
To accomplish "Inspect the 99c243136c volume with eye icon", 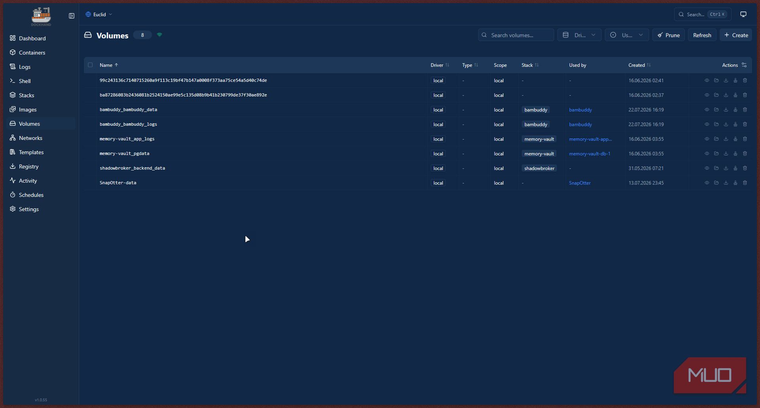I will click(x=707, y=80).
